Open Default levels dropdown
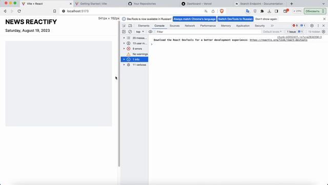The image size is (328, 185). coord(272,32)
